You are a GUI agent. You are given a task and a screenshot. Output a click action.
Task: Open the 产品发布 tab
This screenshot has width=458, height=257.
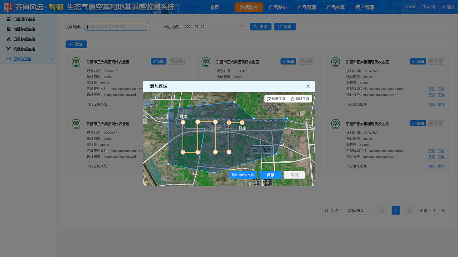point(278,7)
